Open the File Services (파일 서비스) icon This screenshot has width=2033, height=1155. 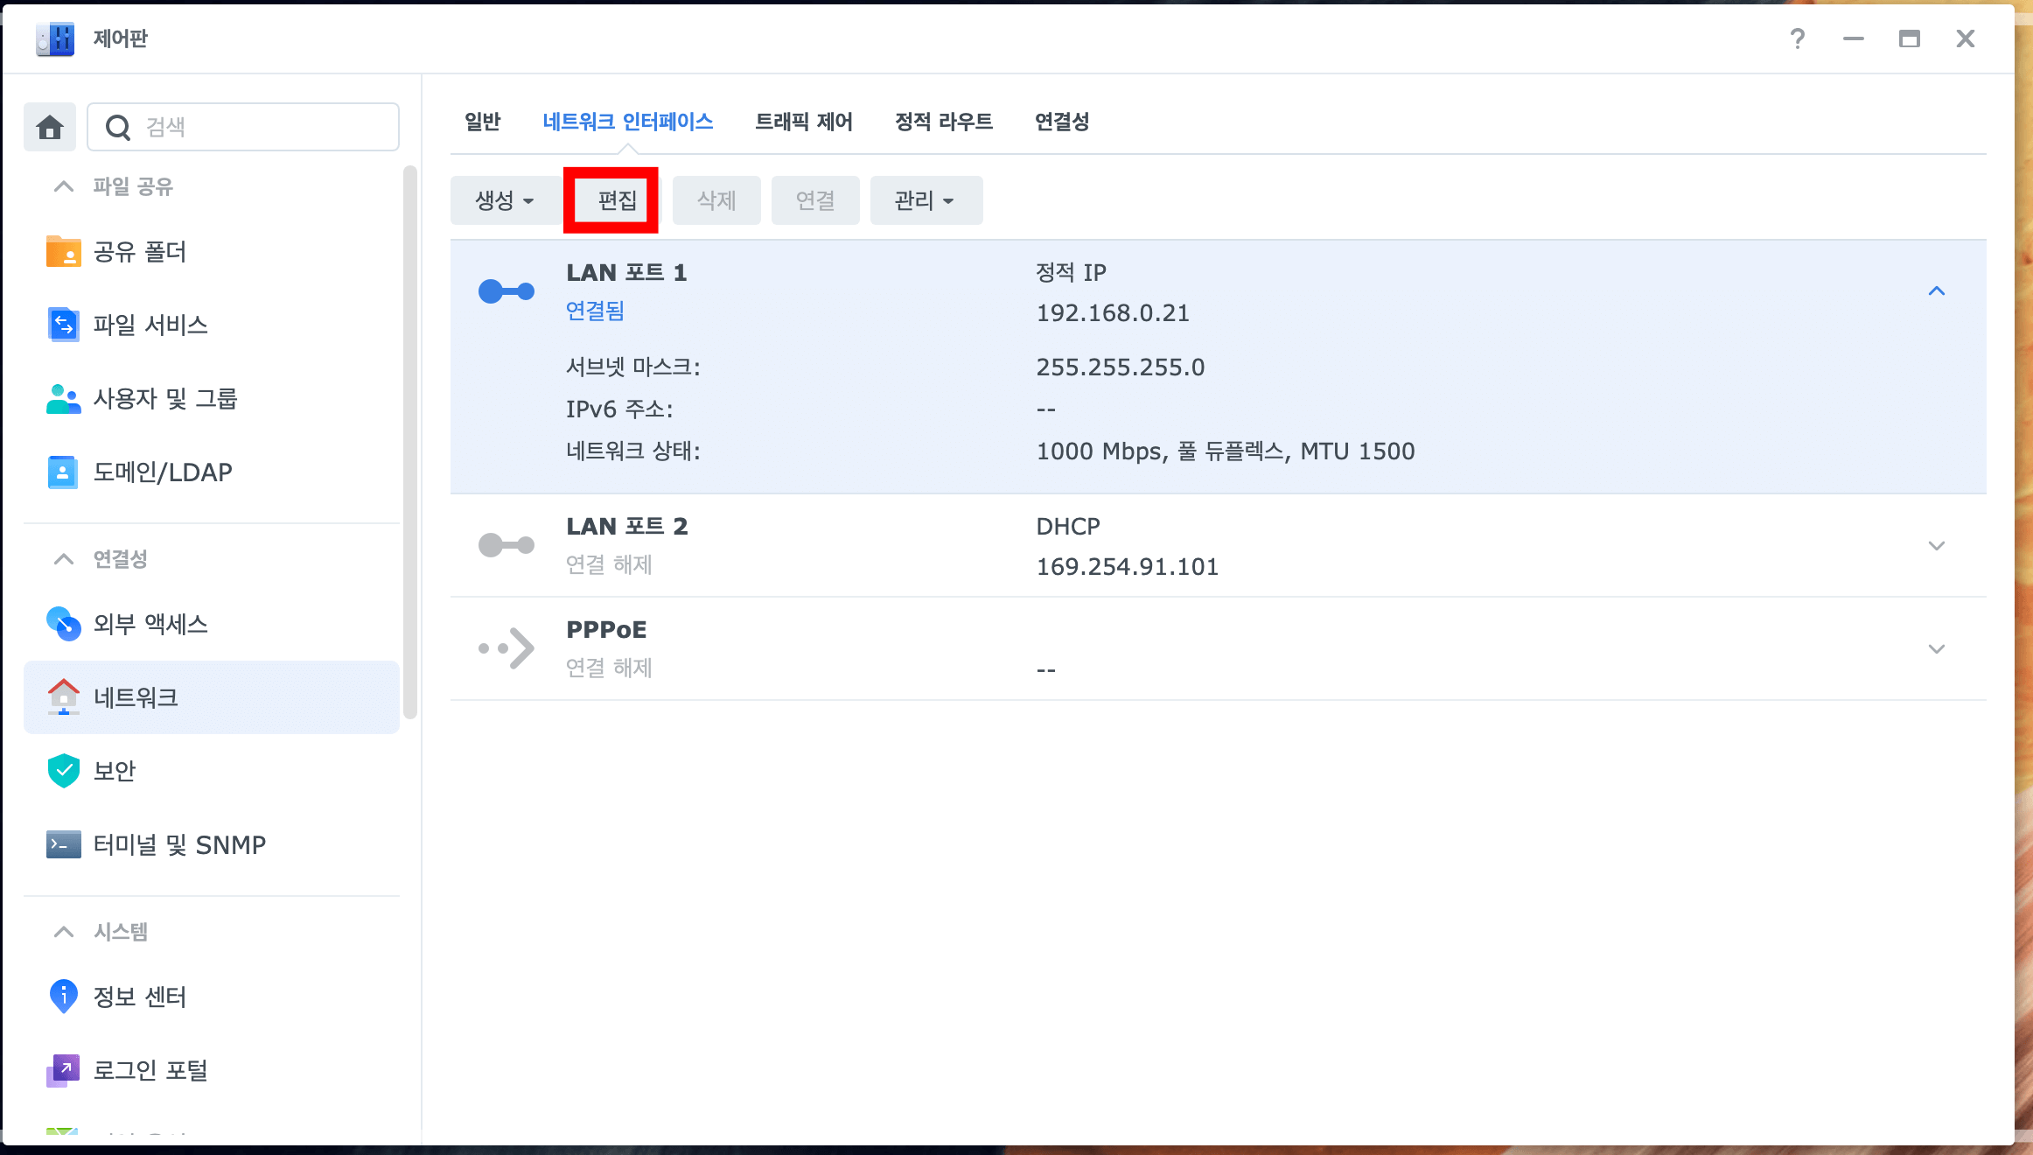[63, 325]
